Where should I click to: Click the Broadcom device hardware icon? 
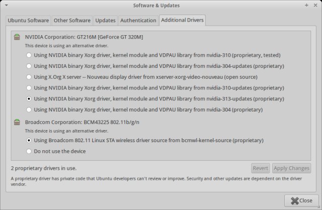point(17,122)
